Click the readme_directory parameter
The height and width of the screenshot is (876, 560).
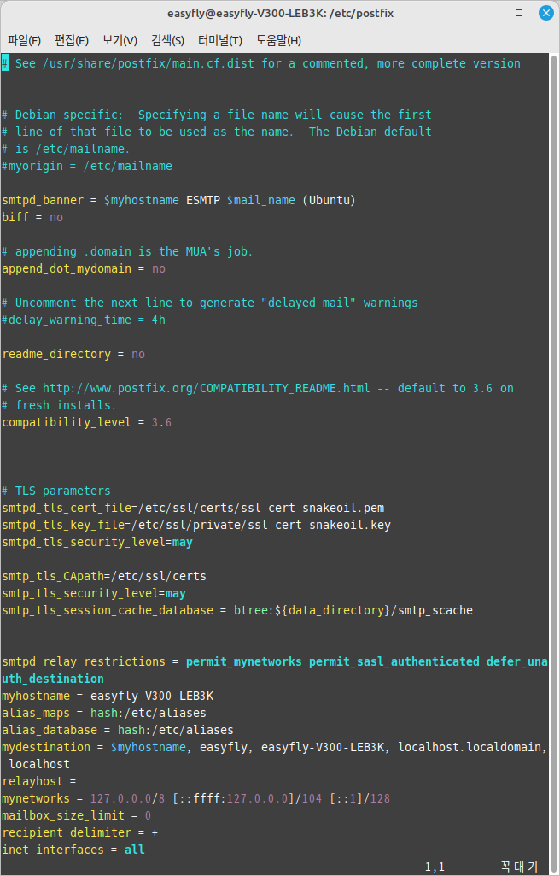56,354
